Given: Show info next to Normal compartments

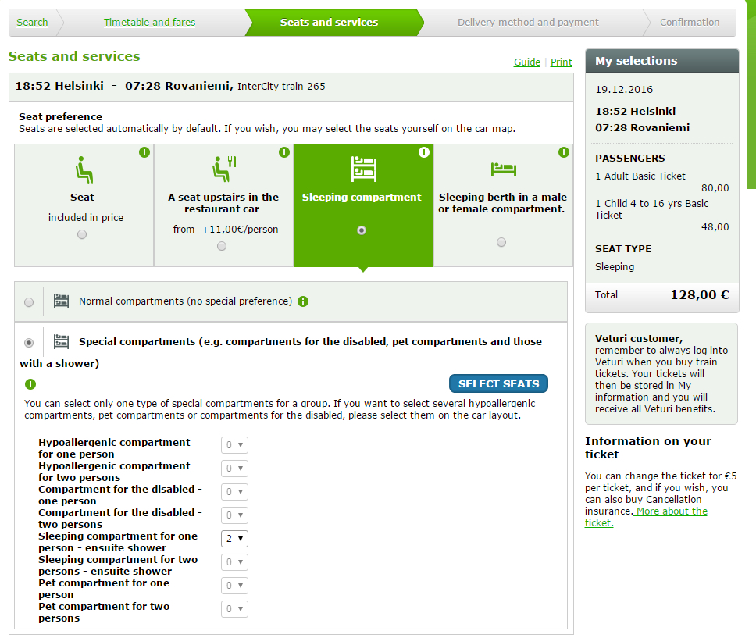Looking at the screenshot, I should (303, 301).
